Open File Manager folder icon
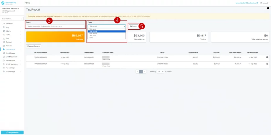271x135 pixels. (4, 68)
